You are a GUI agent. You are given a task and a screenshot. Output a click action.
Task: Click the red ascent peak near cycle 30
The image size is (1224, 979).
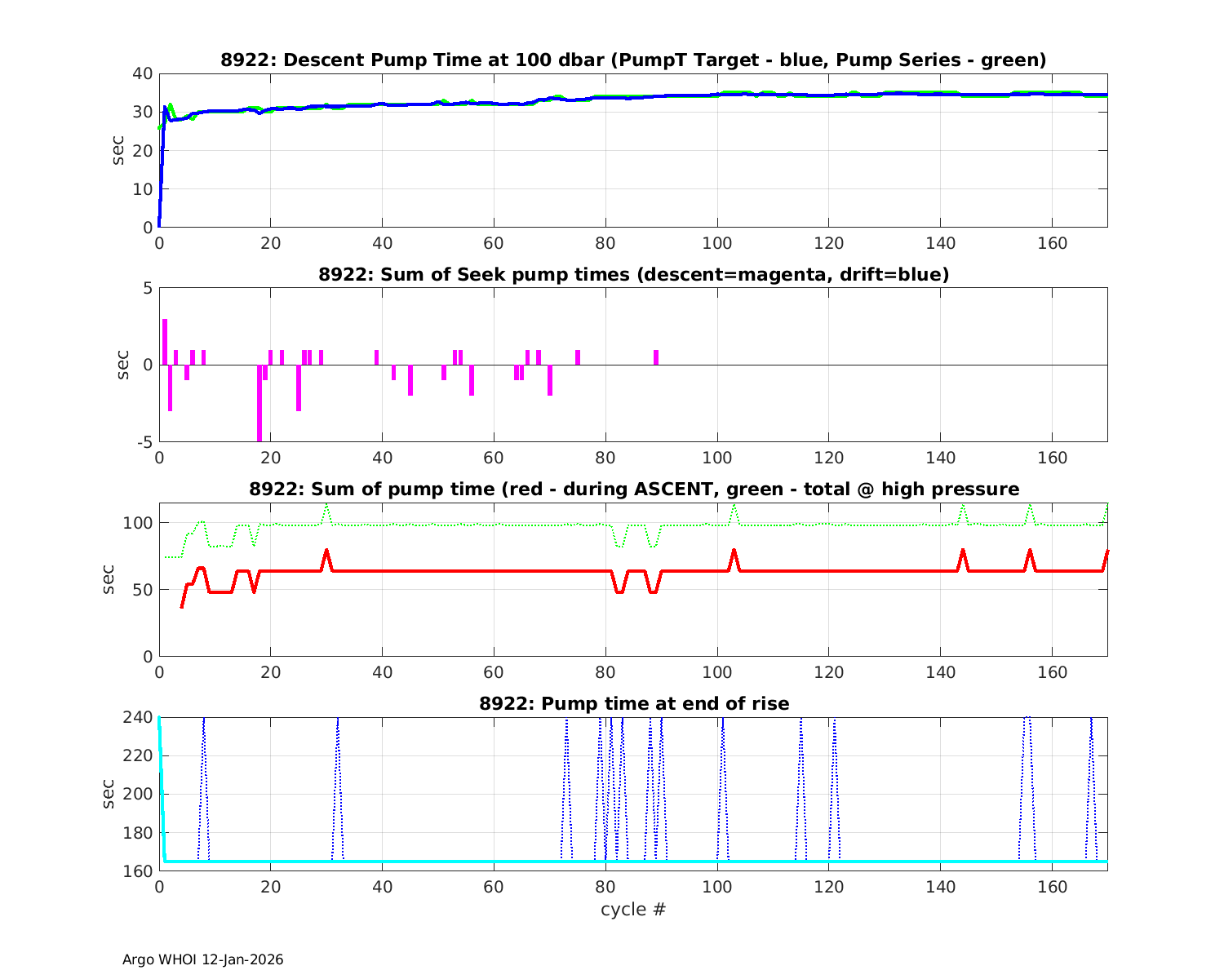tap(326, 553)
